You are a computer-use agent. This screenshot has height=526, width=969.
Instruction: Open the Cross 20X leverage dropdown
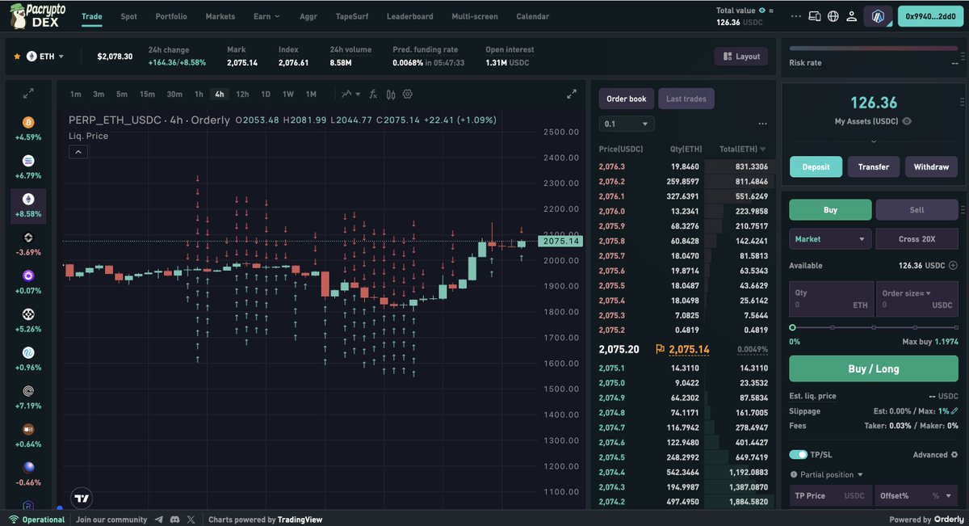click(x=917, y=238)
